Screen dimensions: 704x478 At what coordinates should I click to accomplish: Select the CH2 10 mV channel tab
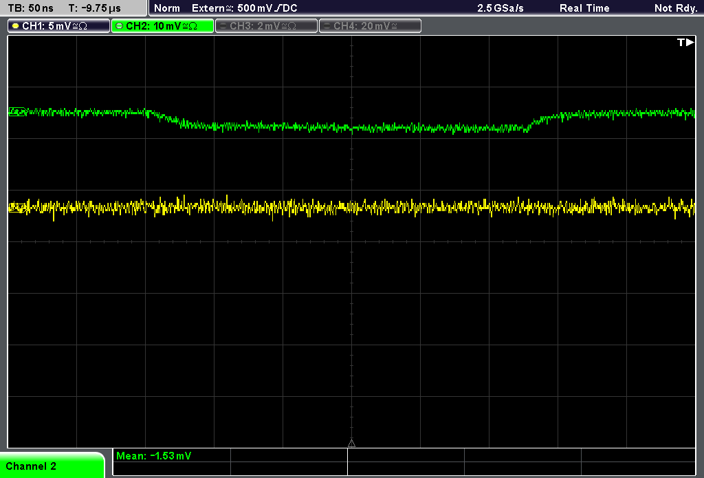[162, 26]
